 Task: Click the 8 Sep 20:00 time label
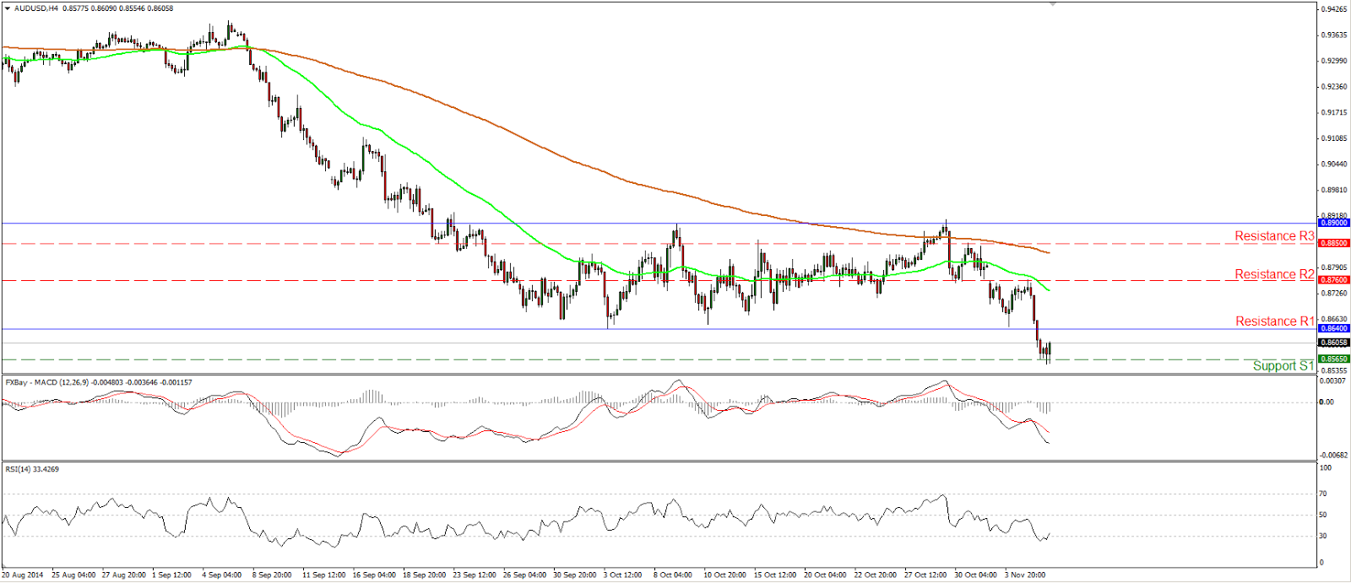pos(272,575)
